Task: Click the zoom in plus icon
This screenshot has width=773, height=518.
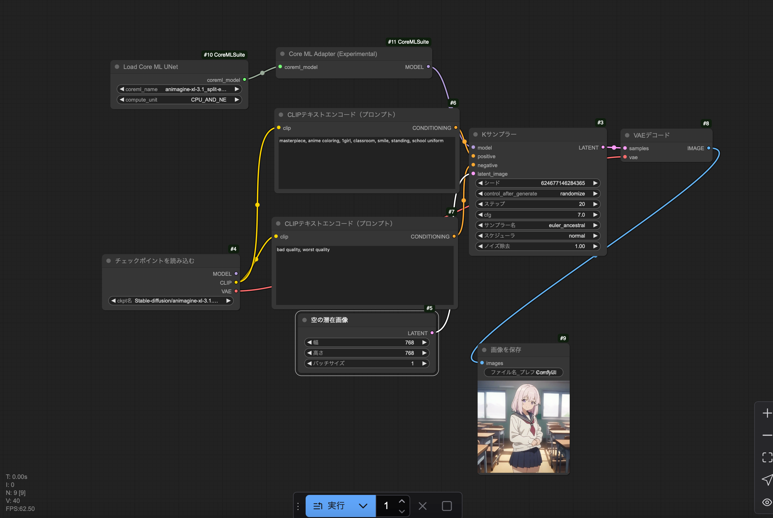Action: [x=767, y=413]
